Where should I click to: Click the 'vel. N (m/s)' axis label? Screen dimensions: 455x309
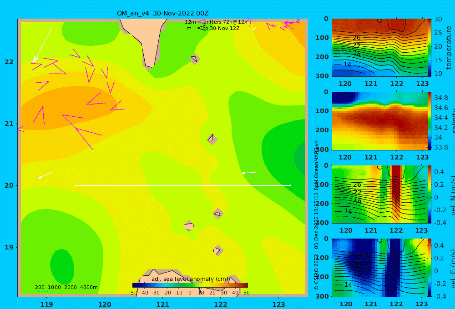[453, 196]
